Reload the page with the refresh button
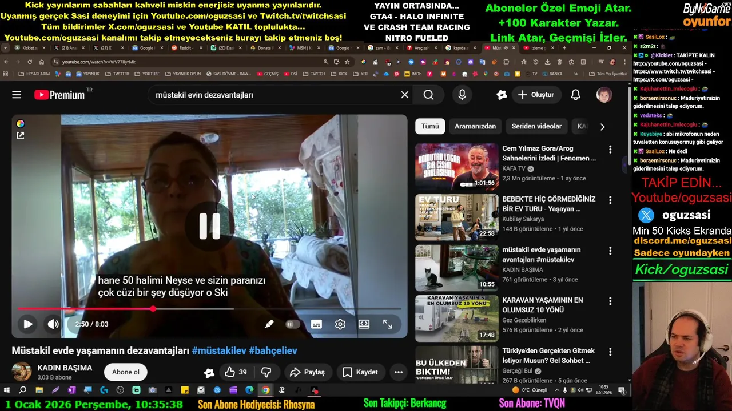 click(x=30, y=62)
